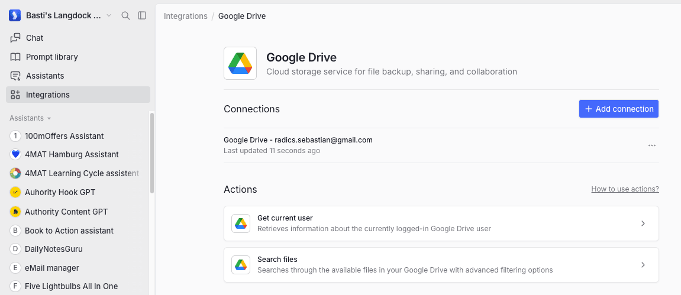Collapse the Assistants section arrow
This screenshot has width=681, height=295.
coord(49,118)
